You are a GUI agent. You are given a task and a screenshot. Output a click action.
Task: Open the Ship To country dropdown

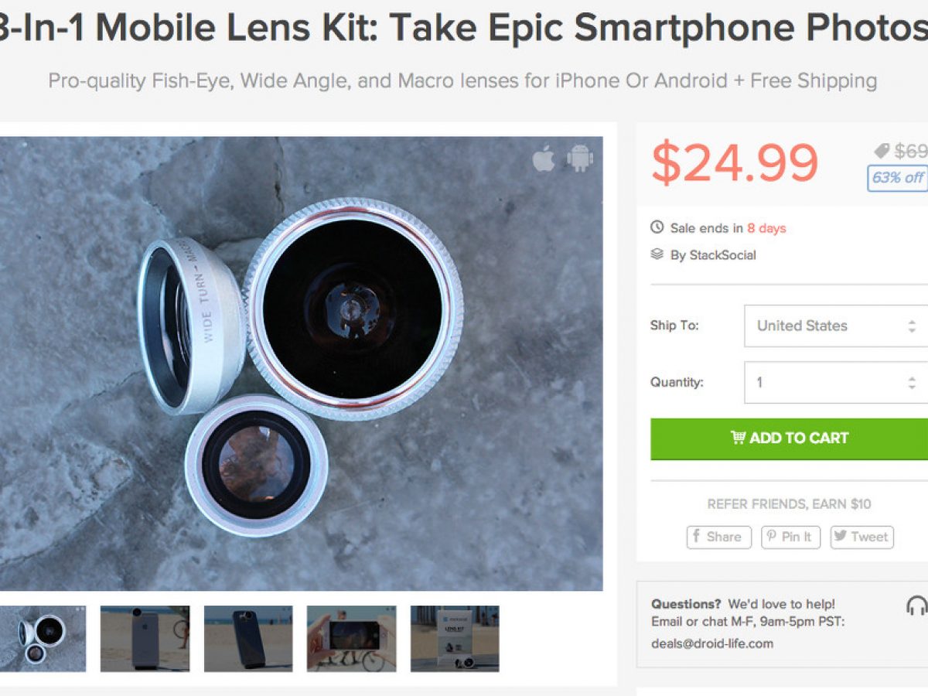(836, 326)
